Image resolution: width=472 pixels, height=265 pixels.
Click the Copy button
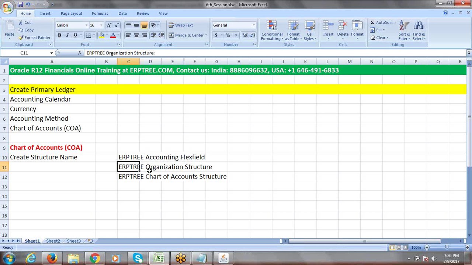tap(26, 30)
